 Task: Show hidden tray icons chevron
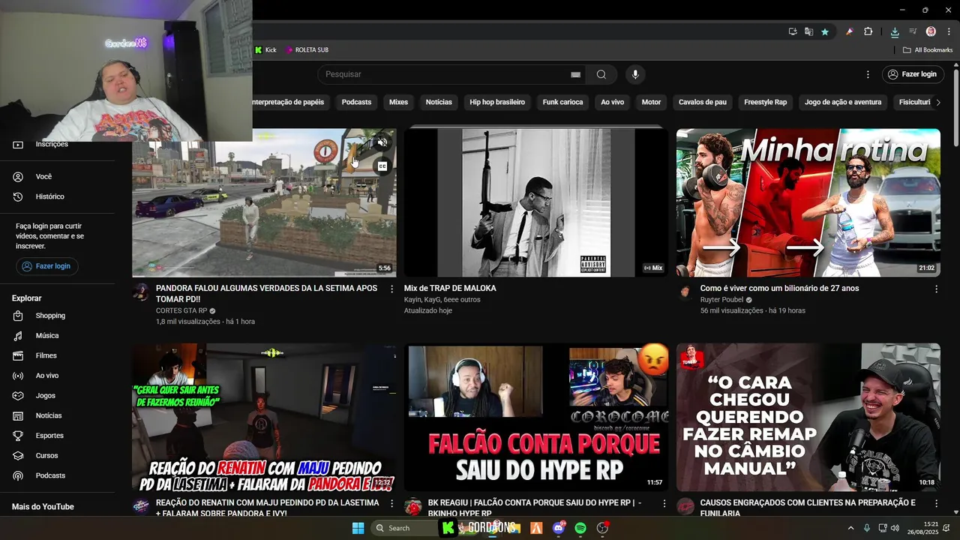coord(850,528)
